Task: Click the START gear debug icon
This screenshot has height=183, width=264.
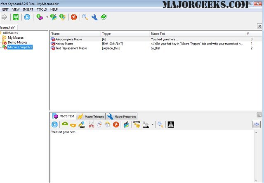Action: 137,124
